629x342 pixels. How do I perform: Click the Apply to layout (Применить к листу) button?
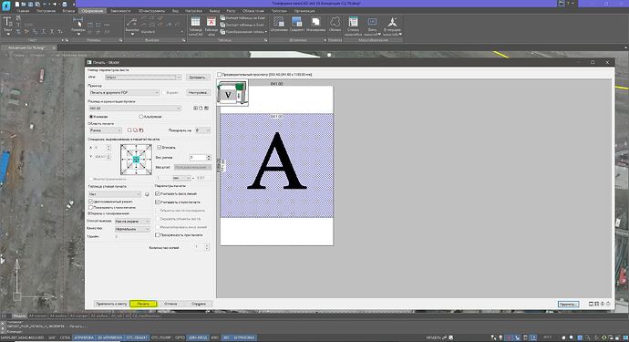(x=111, y=304)
